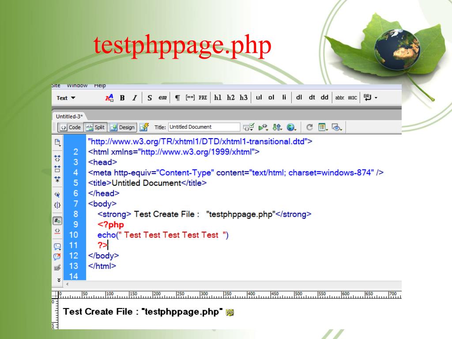
Task: Open the View Options dropdown
Action: coord(323,127)
